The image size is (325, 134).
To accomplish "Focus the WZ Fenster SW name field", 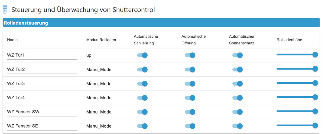I will (42, 112).
